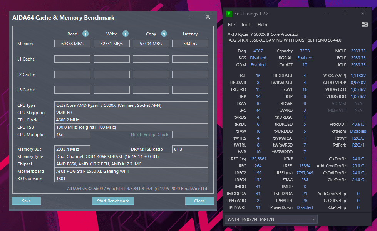Click the empty North Bridge Clock field
Screen dimensions: 377x231
pos(190,135)
